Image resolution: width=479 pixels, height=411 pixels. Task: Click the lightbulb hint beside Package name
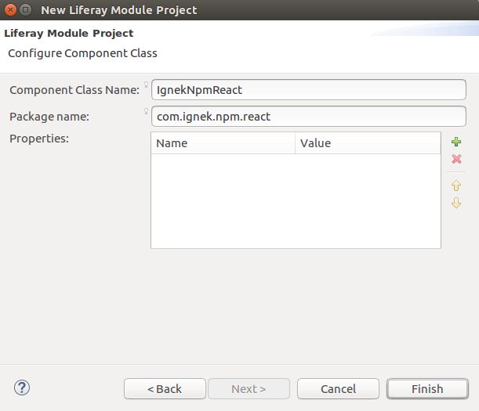click(146, 111)
